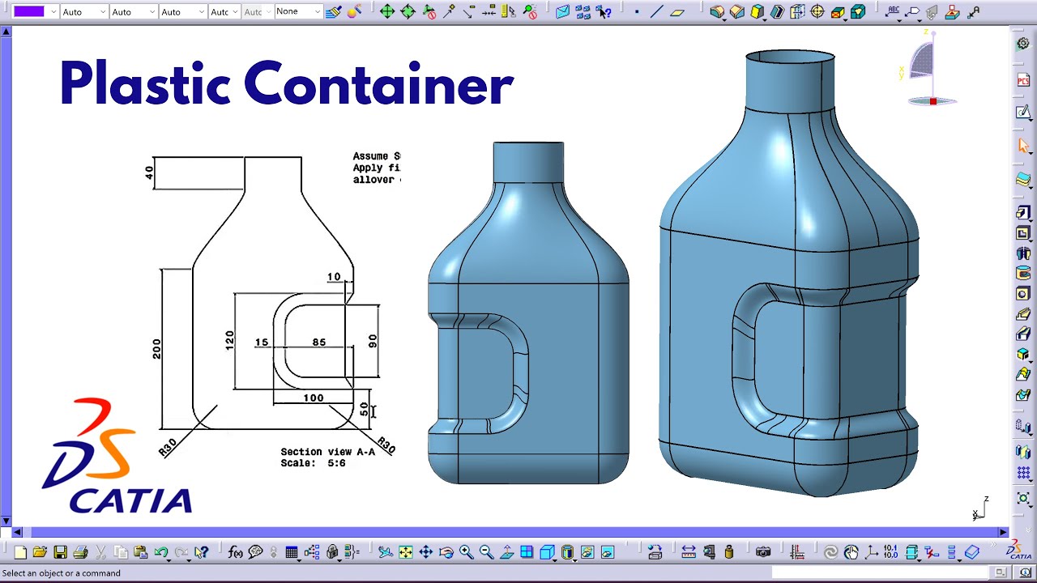Screen dimensions: 1037x583
Task: Click the PCS icon in the right toolbar
Action: tap(1023, 81)
